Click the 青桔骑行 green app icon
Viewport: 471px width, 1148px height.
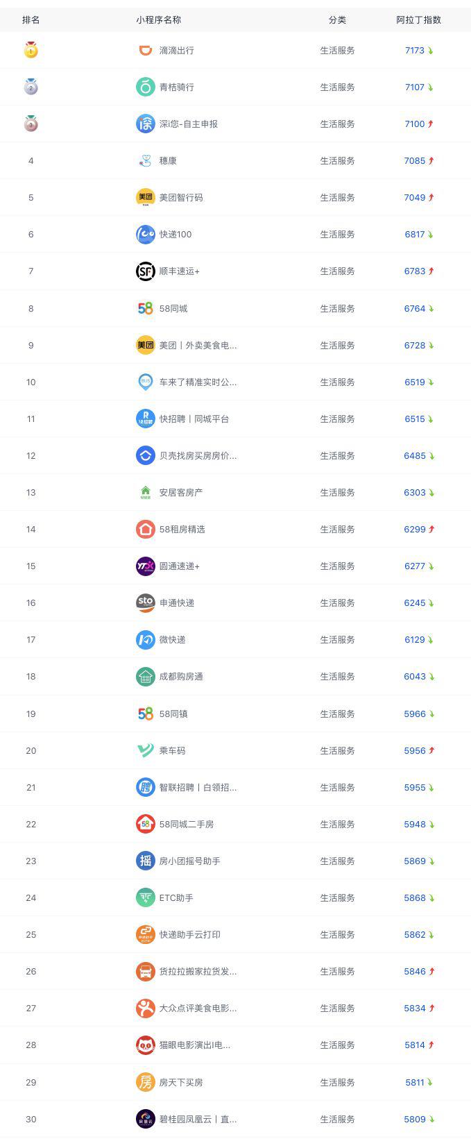pos(145,87)
